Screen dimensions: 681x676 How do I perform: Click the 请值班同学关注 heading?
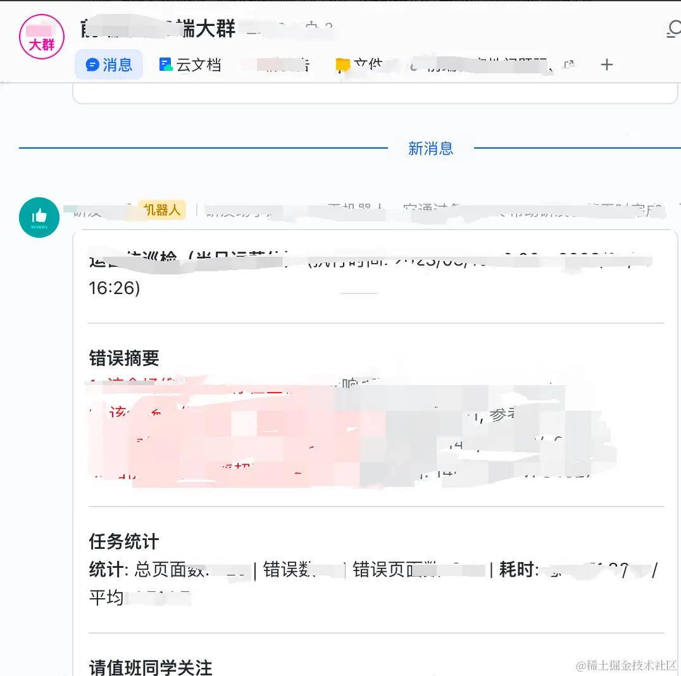click(150, 667)
